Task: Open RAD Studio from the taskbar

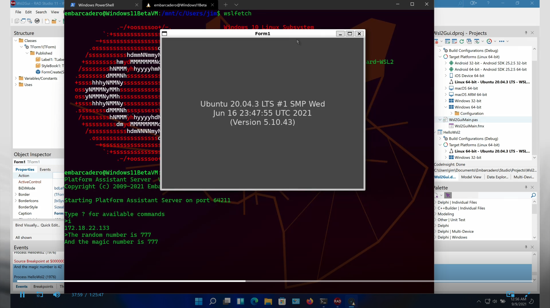Action: [337, 301]
